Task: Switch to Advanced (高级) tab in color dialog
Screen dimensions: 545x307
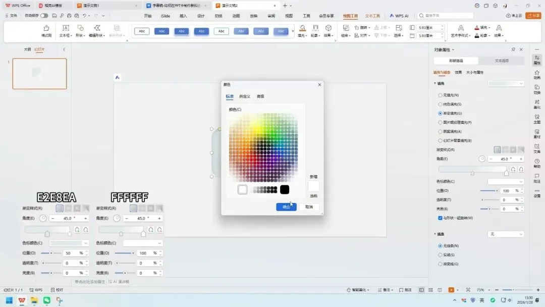Action: 260,96
